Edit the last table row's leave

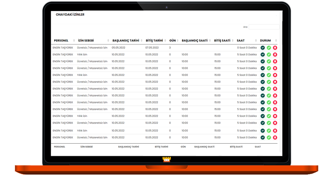[x=269, y=138]
